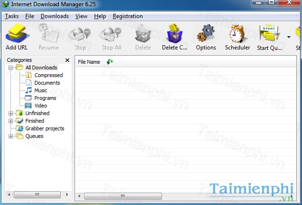Click the Video category film icon

[x=28, y=106]
